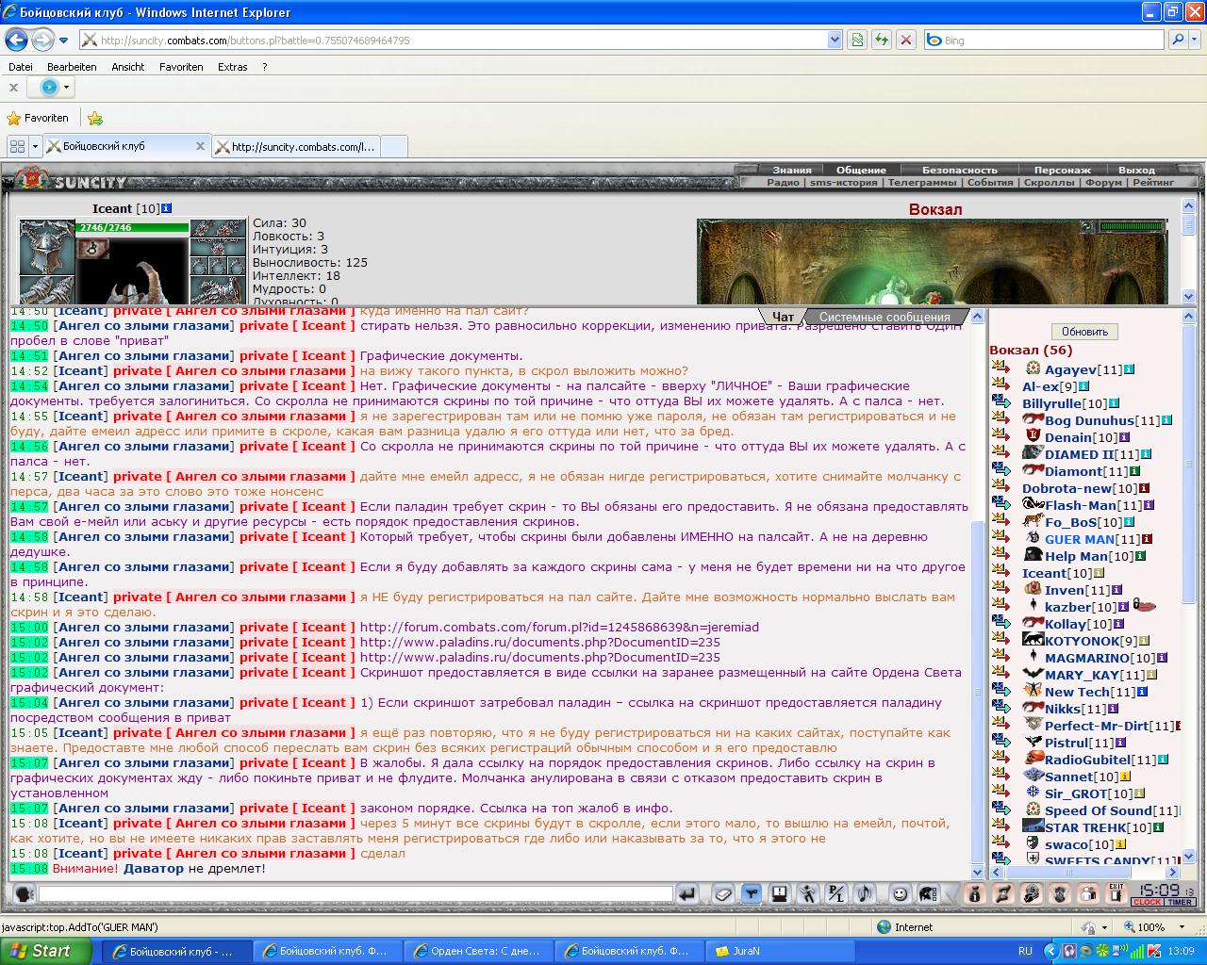Image resolution: width=1207 pixels, height=965 pixels.
Task: Click private message icon beside Billyrulle
Action: coord(1000,401)
